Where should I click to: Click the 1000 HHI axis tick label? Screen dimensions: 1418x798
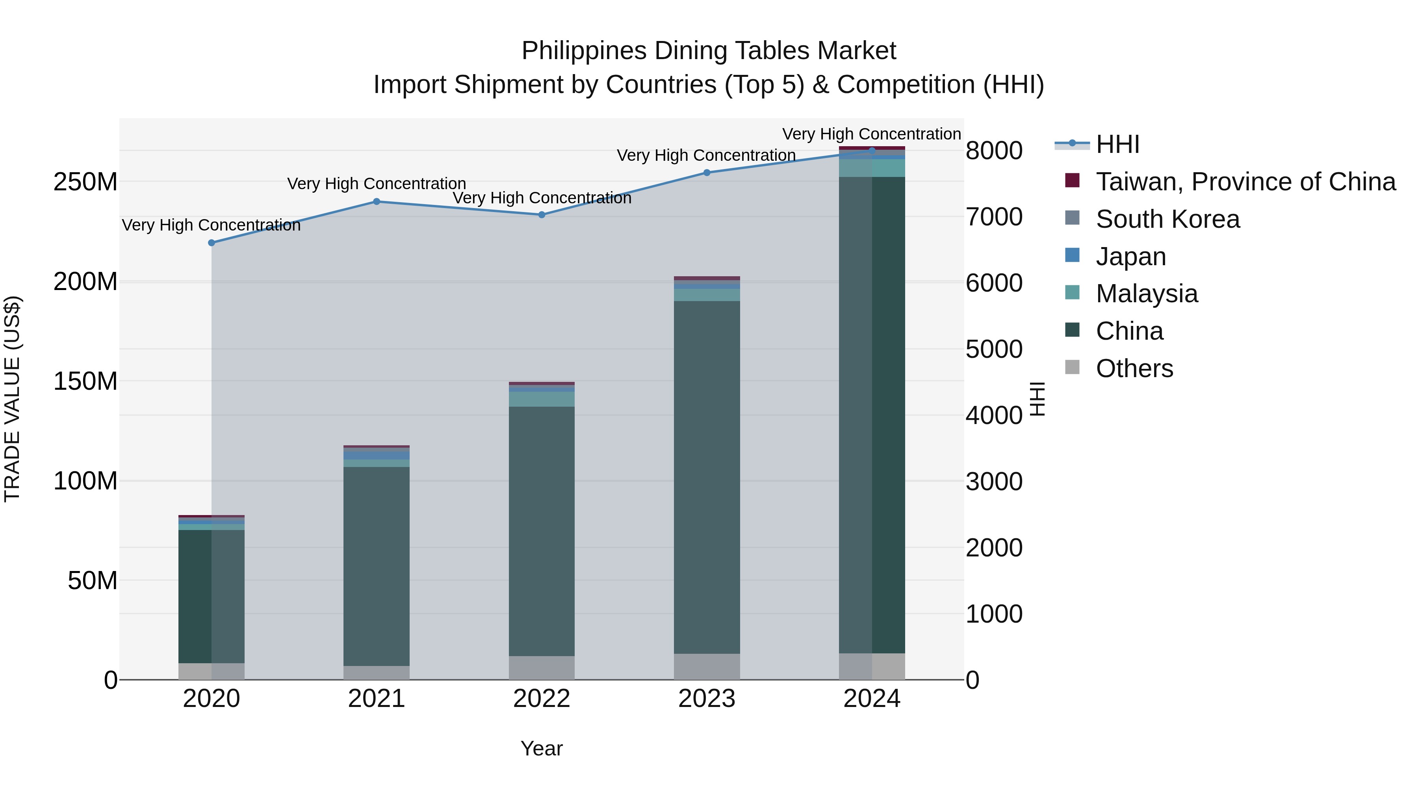click(x=994, y=614)
